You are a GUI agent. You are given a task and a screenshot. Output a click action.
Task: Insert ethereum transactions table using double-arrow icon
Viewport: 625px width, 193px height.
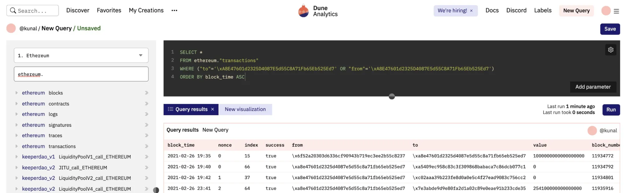[x=146, y=146]
